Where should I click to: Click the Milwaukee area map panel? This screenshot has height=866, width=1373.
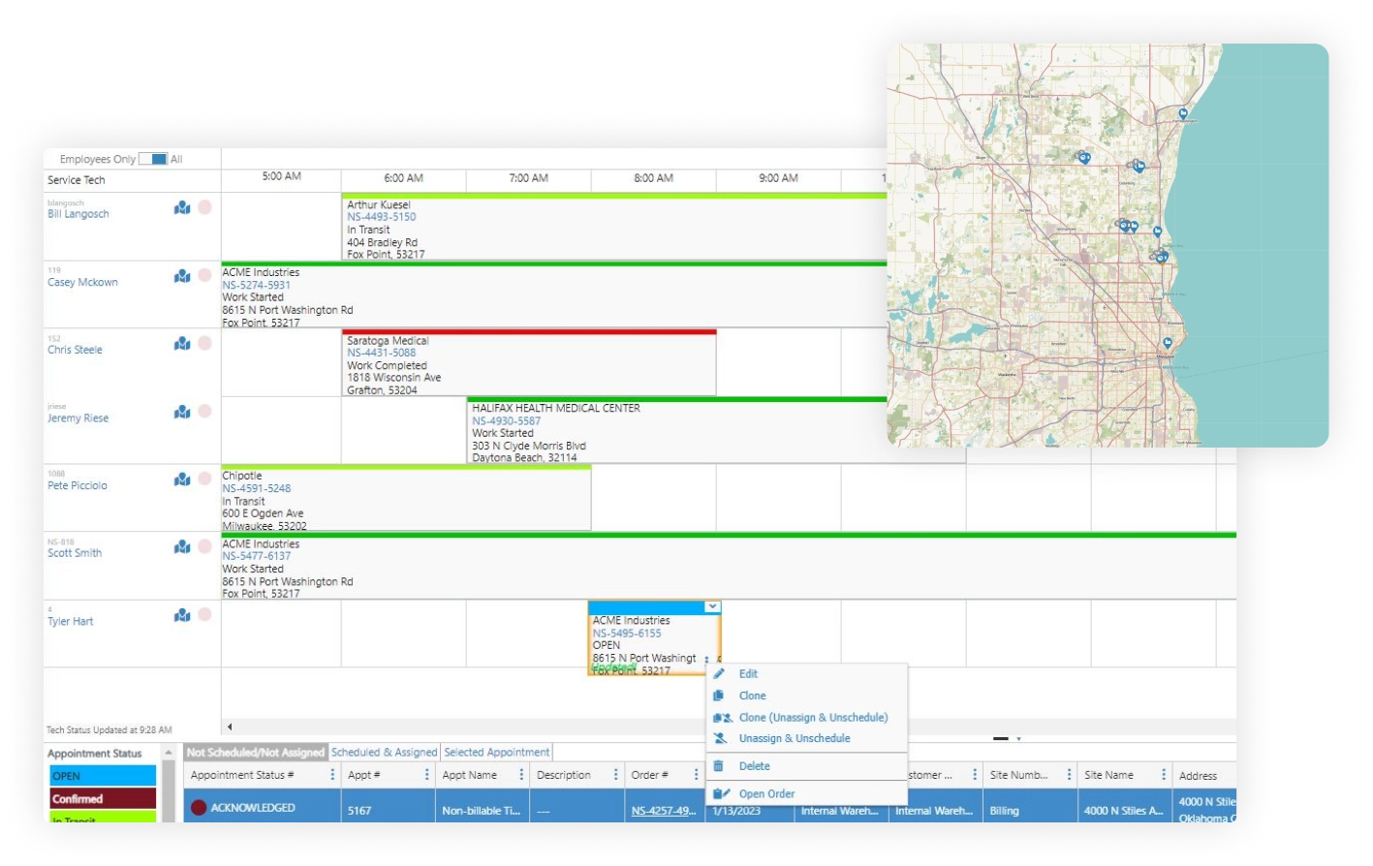click(1108, 245)
